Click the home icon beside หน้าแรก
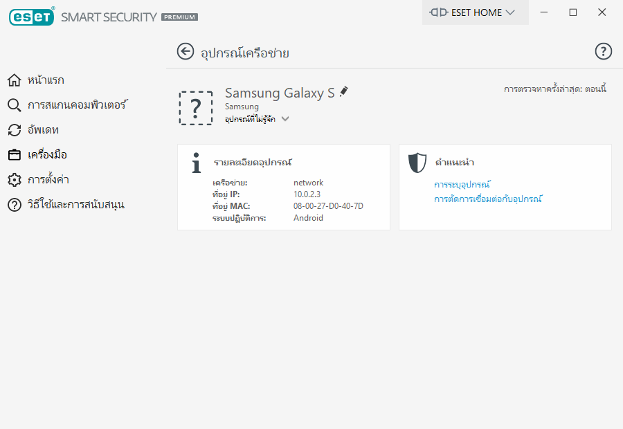 click(x=15, y=80)
